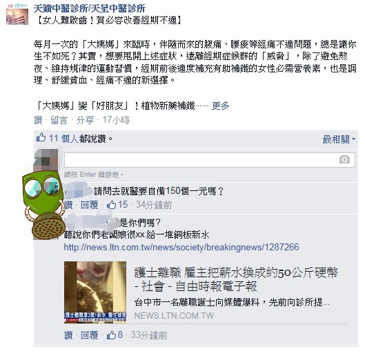Viewport: 365px width, 360px height.
Task: Open the 最相關 comment sorting dropdown
Action: coord(339,139)
